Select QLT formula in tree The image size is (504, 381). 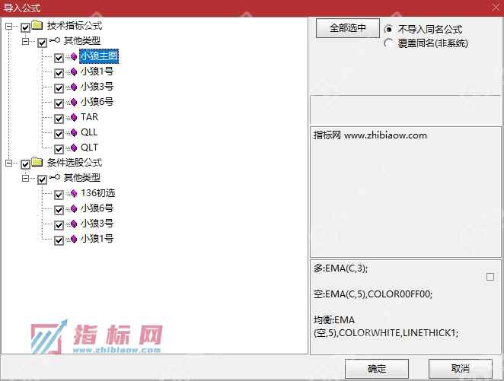pyautogui.click(x=89, y=148)
